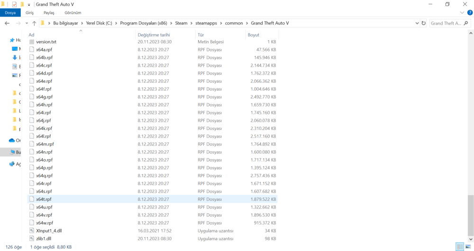Sort by the Tür column header
Screen dimensions: 474x251
tap(201, 35)
